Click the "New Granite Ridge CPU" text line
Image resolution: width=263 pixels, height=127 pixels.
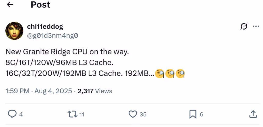(67, 52)
